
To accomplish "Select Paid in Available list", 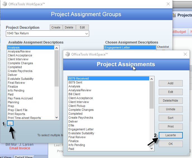I will point(31,94).
